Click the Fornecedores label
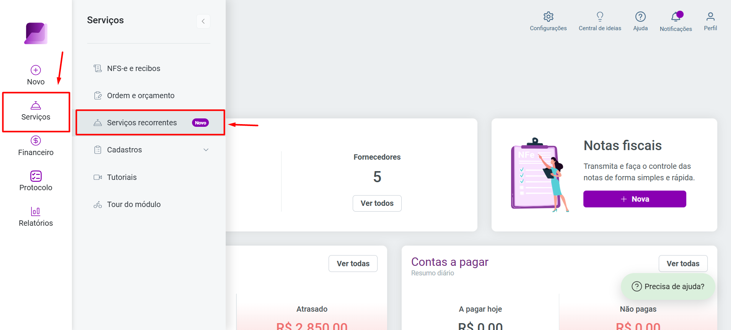 click(x=377, y=157)
